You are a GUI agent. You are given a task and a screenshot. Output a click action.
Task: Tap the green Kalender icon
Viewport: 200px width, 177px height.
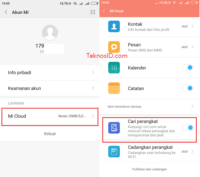click(x=114, y=67)
